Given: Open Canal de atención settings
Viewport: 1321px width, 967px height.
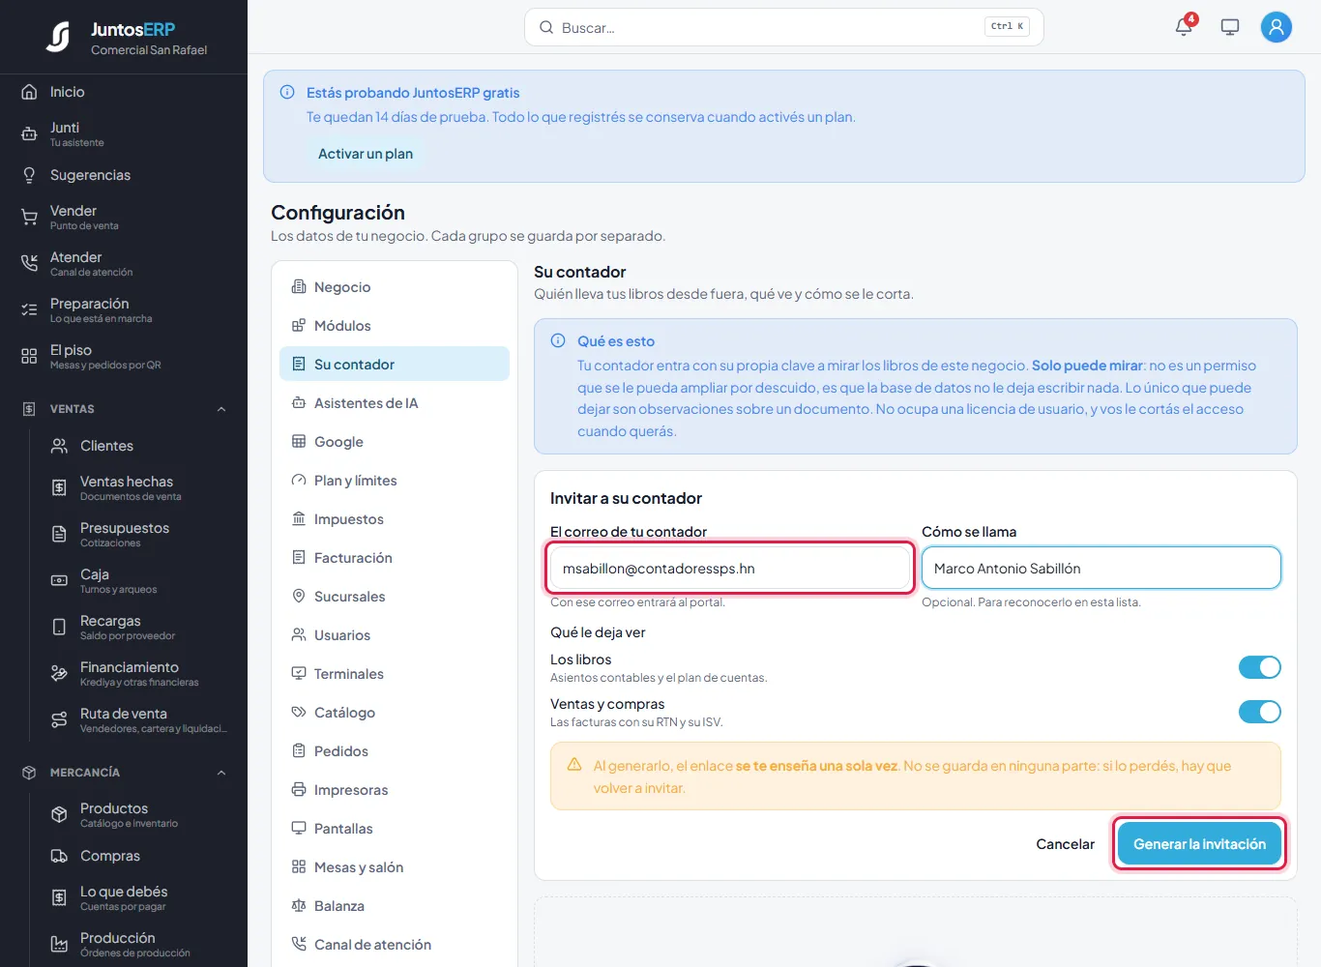Looking at the screenshot, I should [x=395, y=945].
